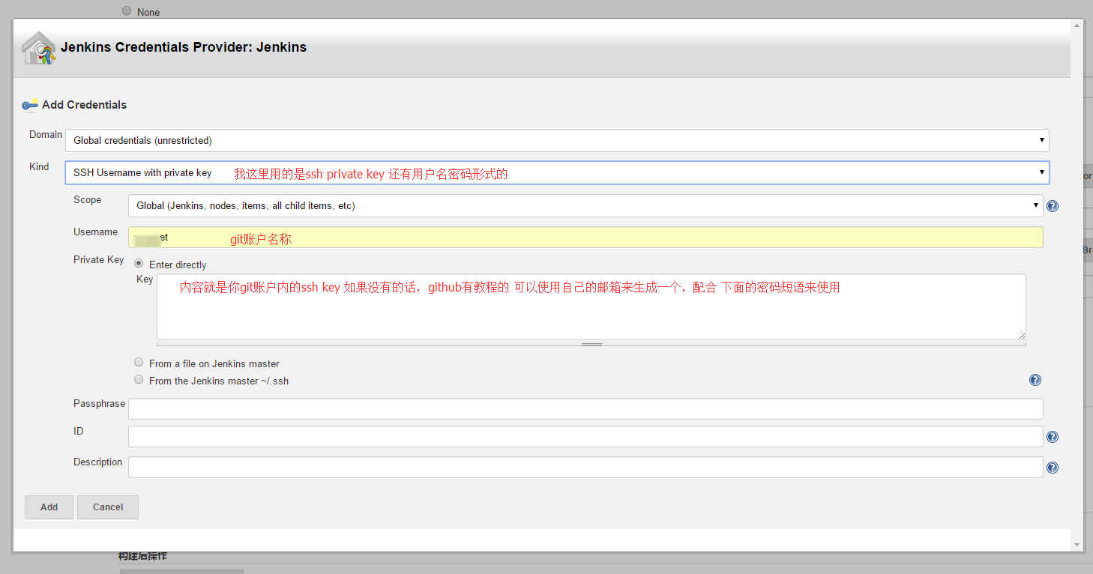Screen dimensions: 1093x574
Task: Open the Kind dropdown
Action: [x=557, y=172]
